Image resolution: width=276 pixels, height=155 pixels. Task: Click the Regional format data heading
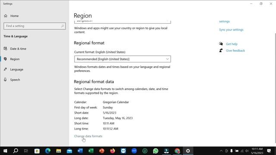(94, 82)
